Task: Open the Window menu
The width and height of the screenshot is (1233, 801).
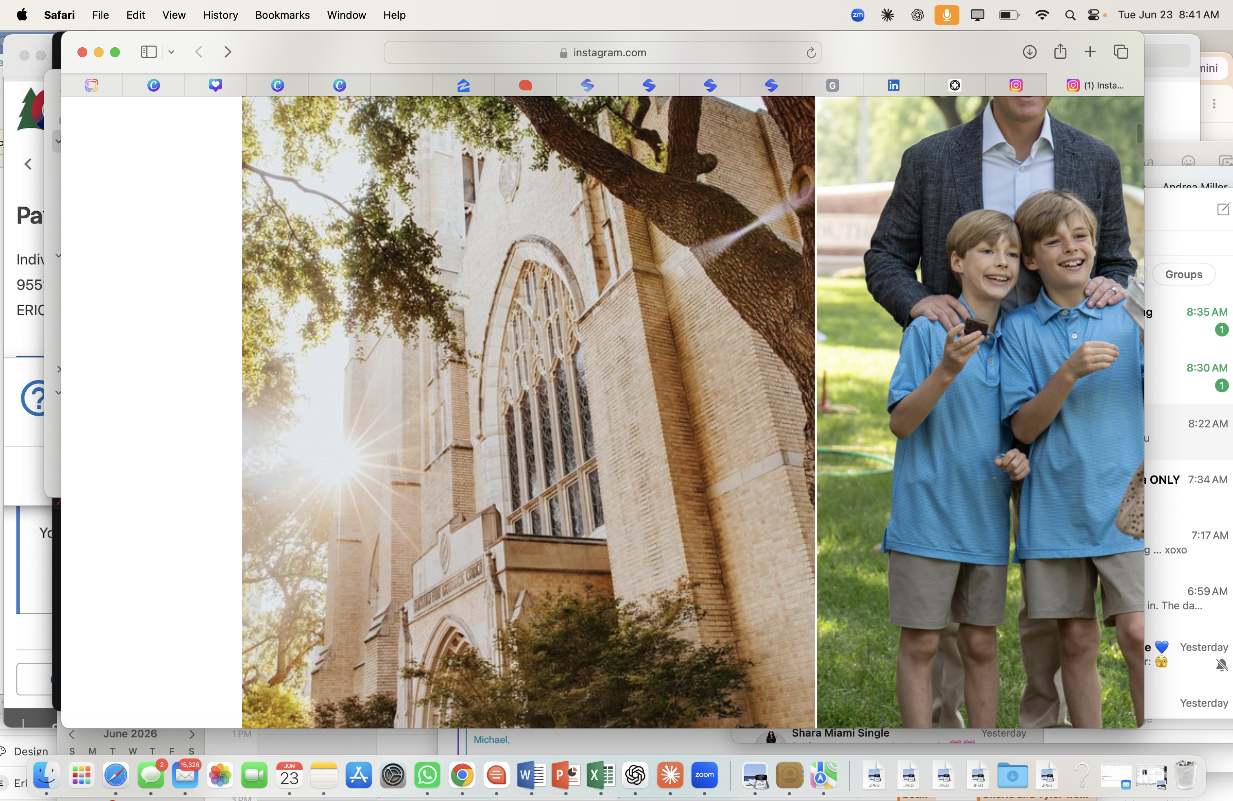Action: coord(346,15)
